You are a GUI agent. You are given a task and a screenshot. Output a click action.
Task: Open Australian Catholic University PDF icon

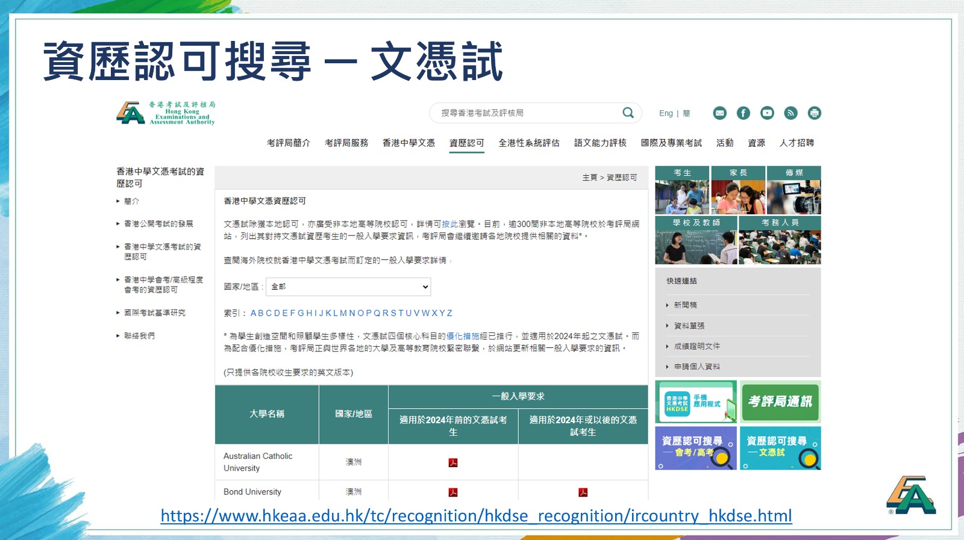point(453,462)
